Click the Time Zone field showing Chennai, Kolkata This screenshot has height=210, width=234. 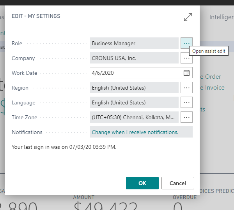(134, 117)
